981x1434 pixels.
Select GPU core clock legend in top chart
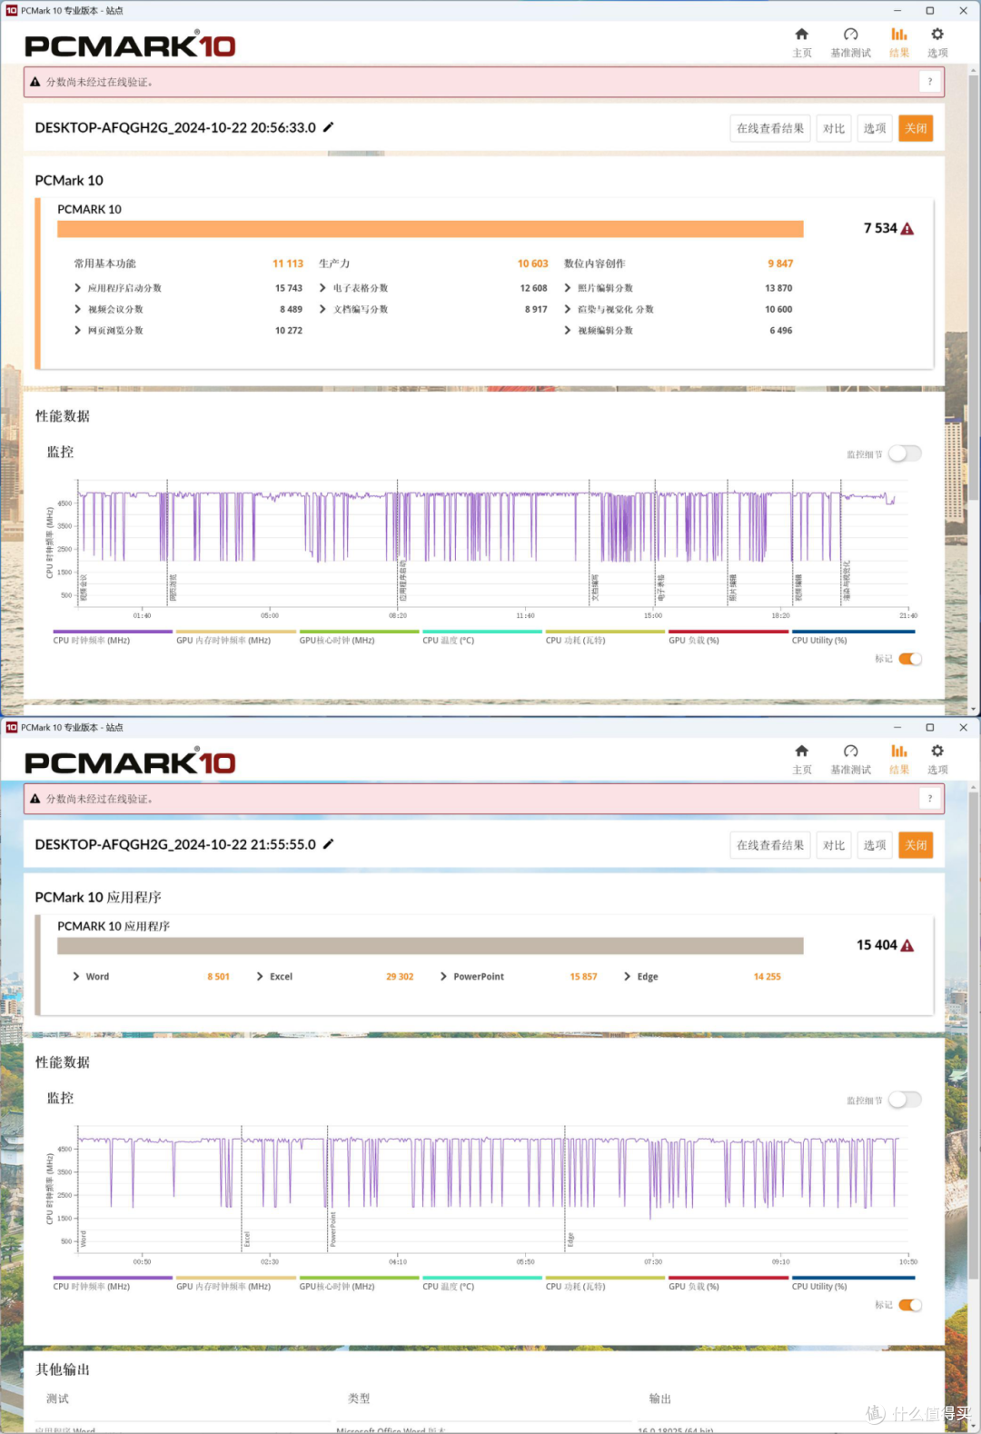[359, 637]
